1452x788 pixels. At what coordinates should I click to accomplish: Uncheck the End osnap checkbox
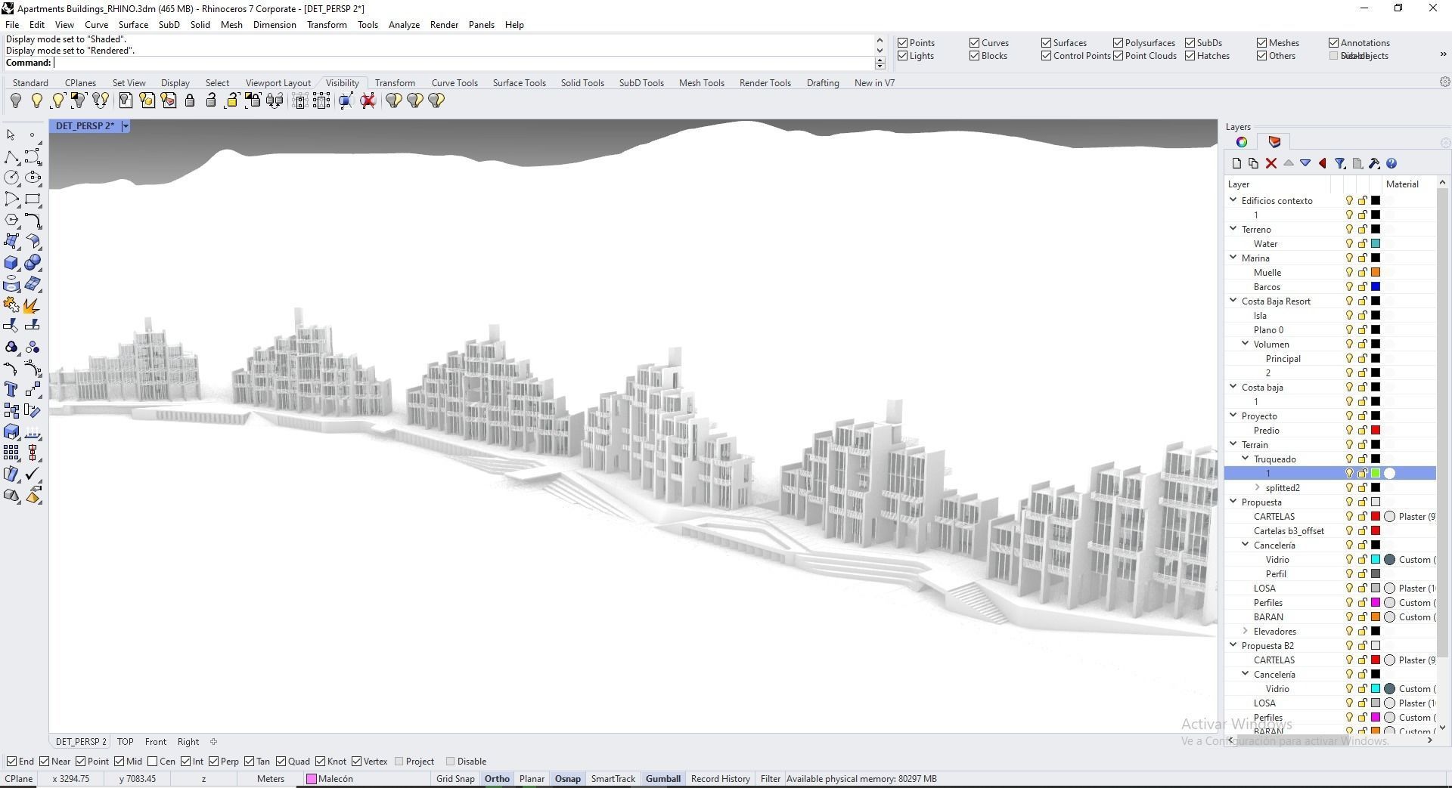(11, 762)
